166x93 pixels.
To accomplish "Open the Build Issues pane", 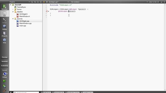I will tap(46, 92).
